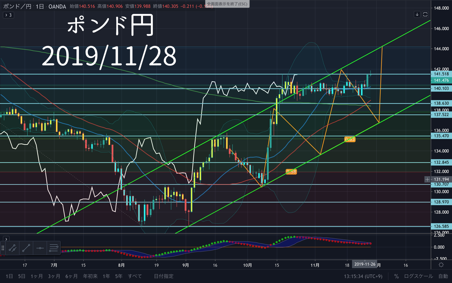This screenshot has height=283, width=452.
Task: Click the down-arrow pane button at top right
Action: [417, 14]
